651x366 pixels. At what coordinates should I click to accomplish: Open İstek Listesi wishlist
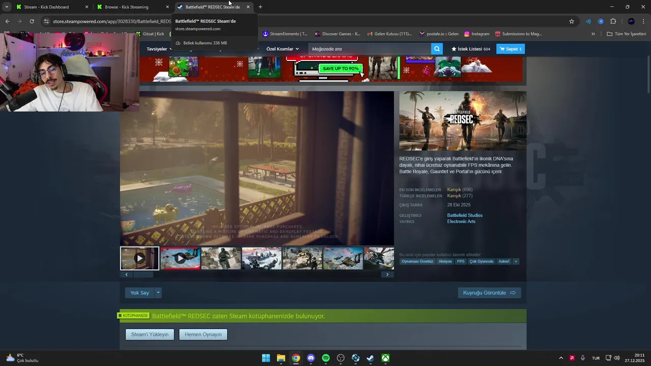[471, 49]
